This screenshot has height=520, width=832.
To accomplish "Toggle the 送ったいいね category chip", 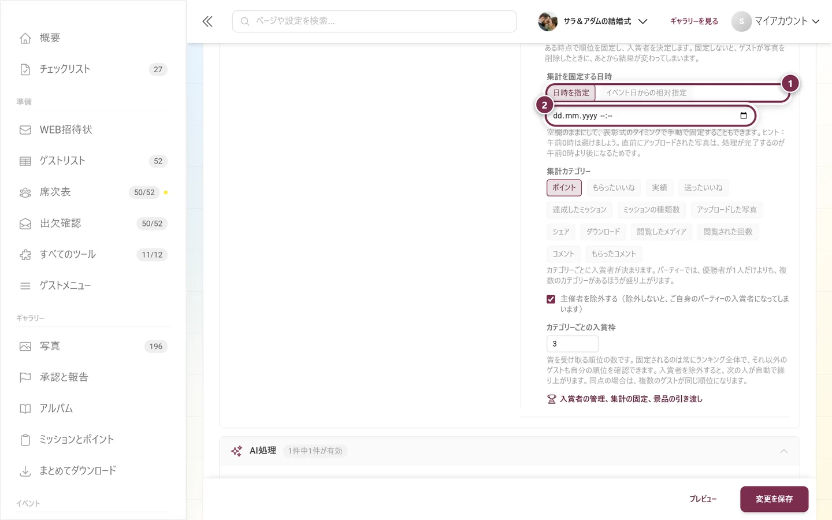I will click(x=703, y=188).
